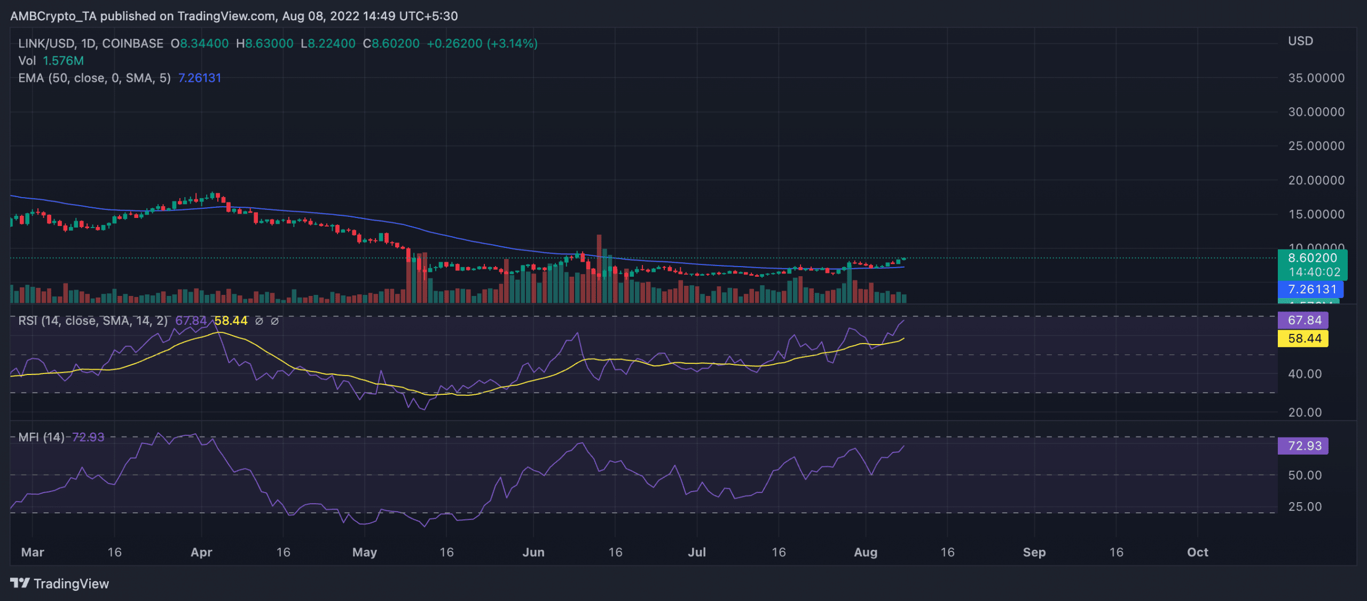Image resolution: width=1367 pixels, height=601 pixels.
Task: Click the AMBCrypto_TA published header text
Action: point(234,16)
